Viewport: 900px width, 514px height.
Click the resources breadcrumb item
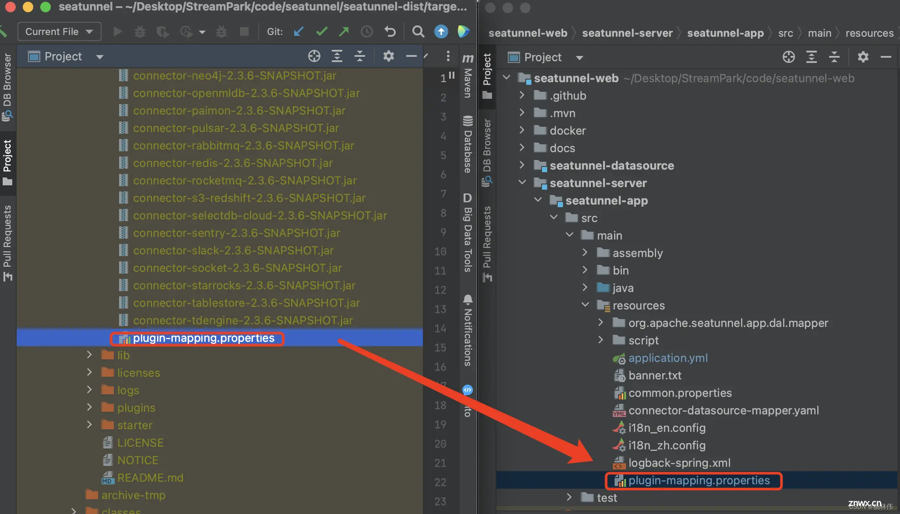point(869,33)
